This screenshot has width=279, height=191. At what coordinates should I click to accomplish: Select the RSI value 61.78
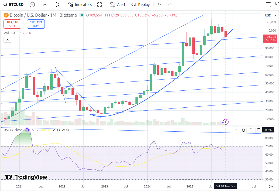coord(36,130)
